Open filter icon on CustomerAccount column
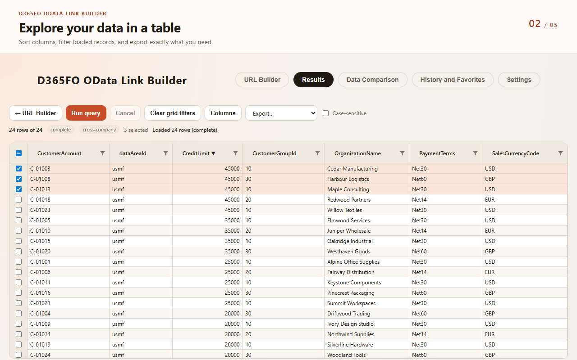This screenshot has width=577, height=360. pos(102,153)
